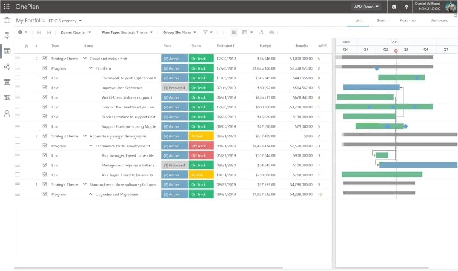The height and width of the screenshot is (271, 458).
Task: Collapse Cloud and mobile first theme
Action: coord(85,59)
